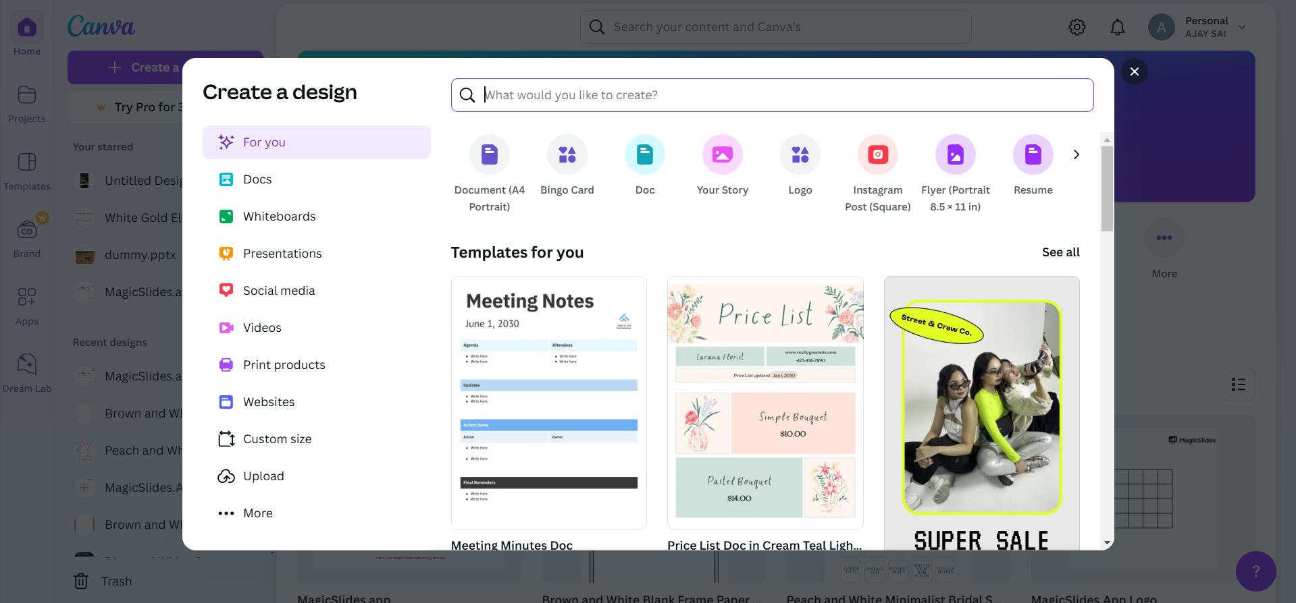
Task: Open the Super Sale template thumbnail
Action: [x=982, y=413]
